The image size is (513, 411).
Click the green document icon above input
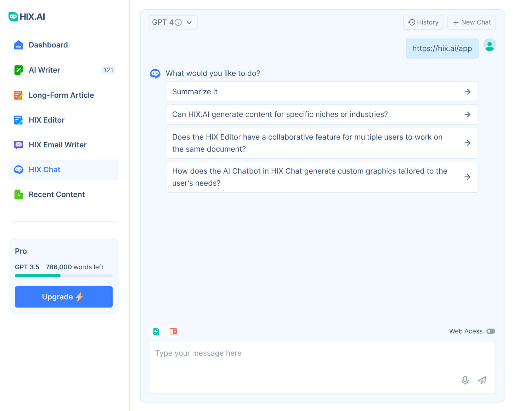[156, 331]
